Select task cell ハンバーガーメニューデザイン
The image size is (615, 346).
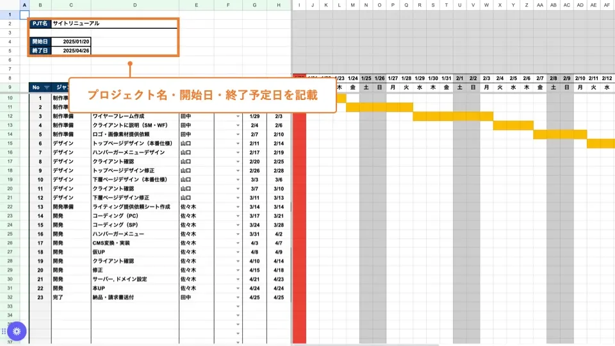point(135,152)
